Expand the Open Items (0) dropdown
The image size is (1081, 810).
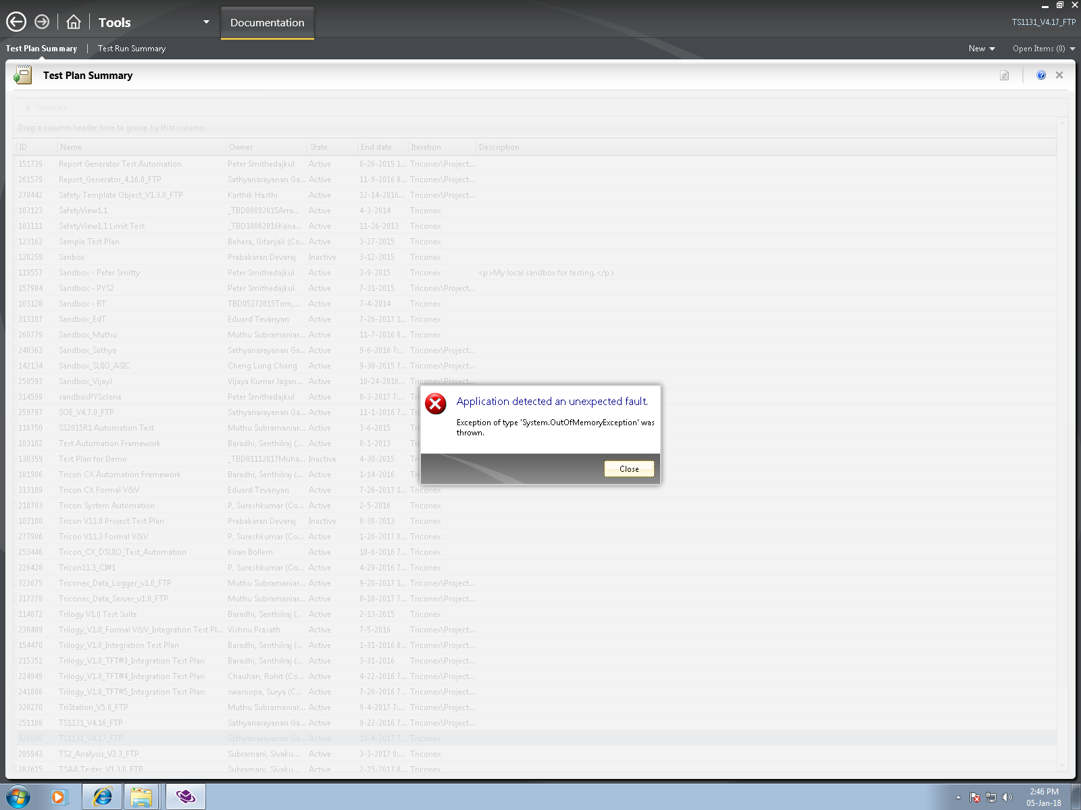pos(1043,49)
